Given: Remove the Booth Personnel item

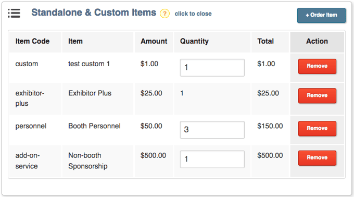Looking at the screenshot, I should (x=317, y=128).
